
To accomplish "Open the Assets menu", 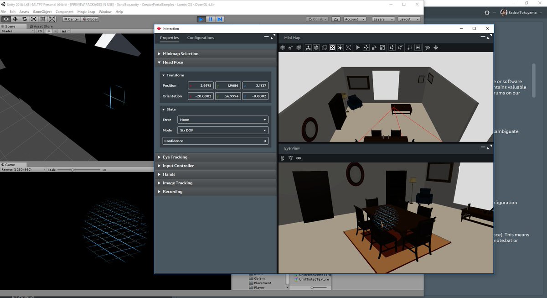I will (24, 11).
